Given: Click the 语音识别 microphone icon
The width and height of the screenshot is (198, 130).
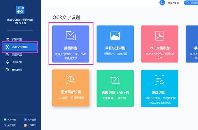Looking at the screenshot, I should click(7, 62).
